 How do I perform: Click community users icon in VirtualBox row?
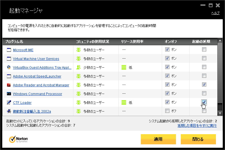78,67
